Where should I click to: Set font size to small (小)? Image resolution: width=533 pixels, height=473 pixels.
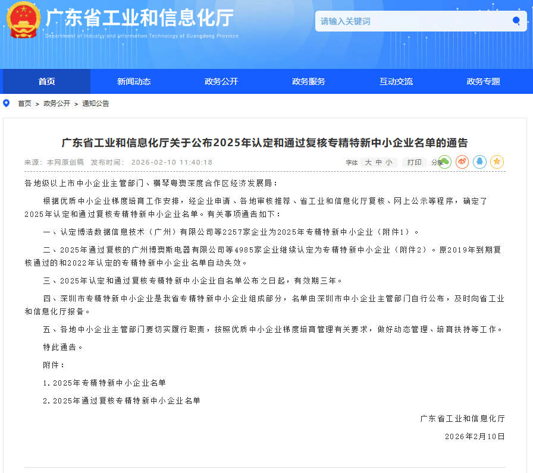pyautogui.click(x=388, y=162)
